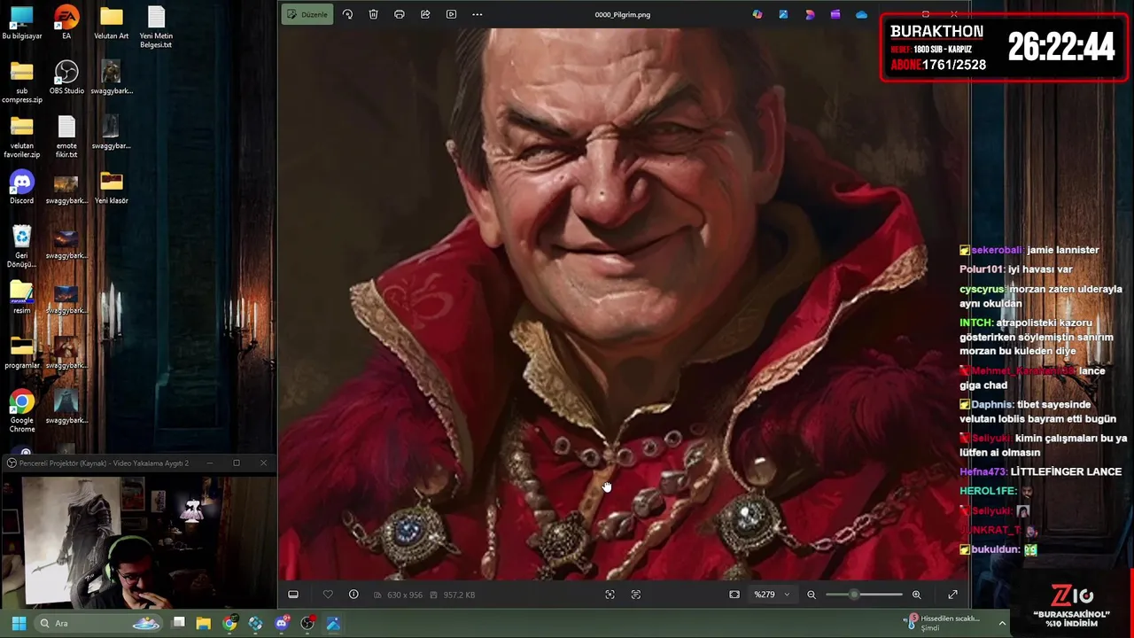The image size is (1134, 638).
Task: Click the visual search scan icon
Action: pyautogui.click(x=610, y=595)
